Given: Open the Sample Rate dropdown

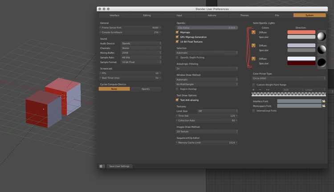Looking at the screenshot, I should [x=141, y=57].
